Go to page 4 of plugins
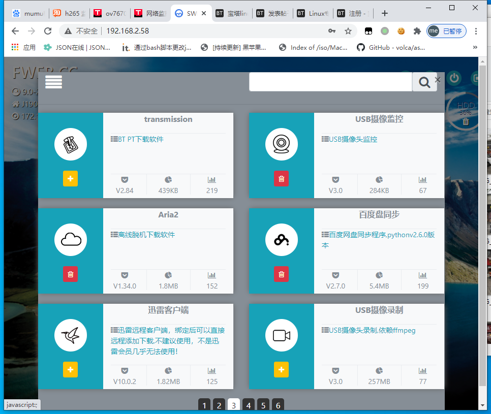491x414 pixels. point(248,405)
